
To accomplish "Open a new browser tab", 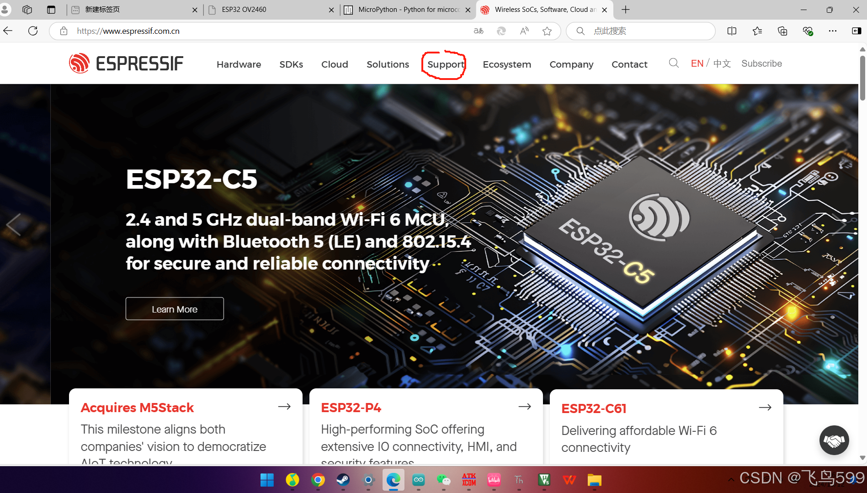I will (x=626, y=10).
